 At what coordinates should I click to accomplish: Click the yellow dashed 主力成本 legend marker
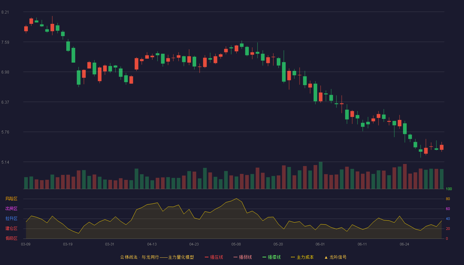tap(293, 257)
